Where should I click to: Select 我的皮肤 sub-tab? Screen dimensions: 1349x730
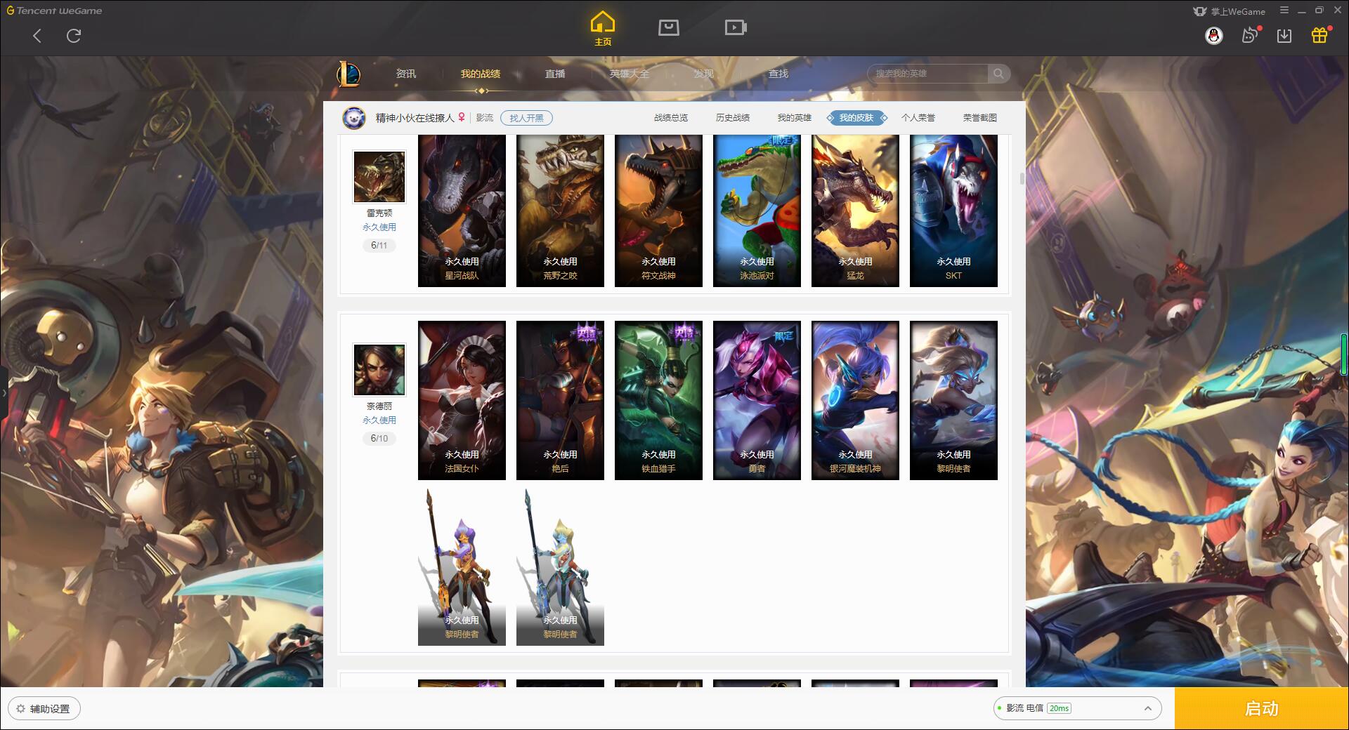point(856,118)
